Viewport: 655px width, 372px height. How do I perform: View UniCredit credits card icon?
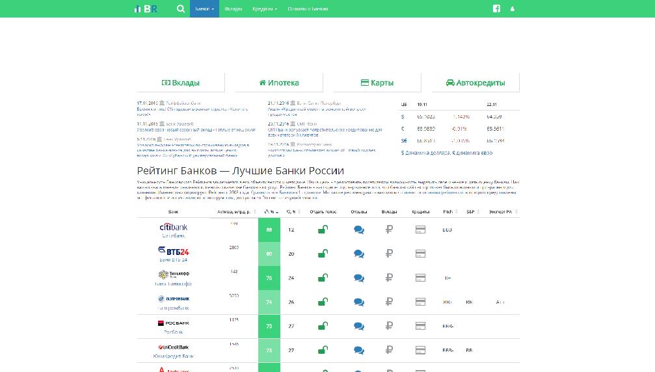click(420, 351)
